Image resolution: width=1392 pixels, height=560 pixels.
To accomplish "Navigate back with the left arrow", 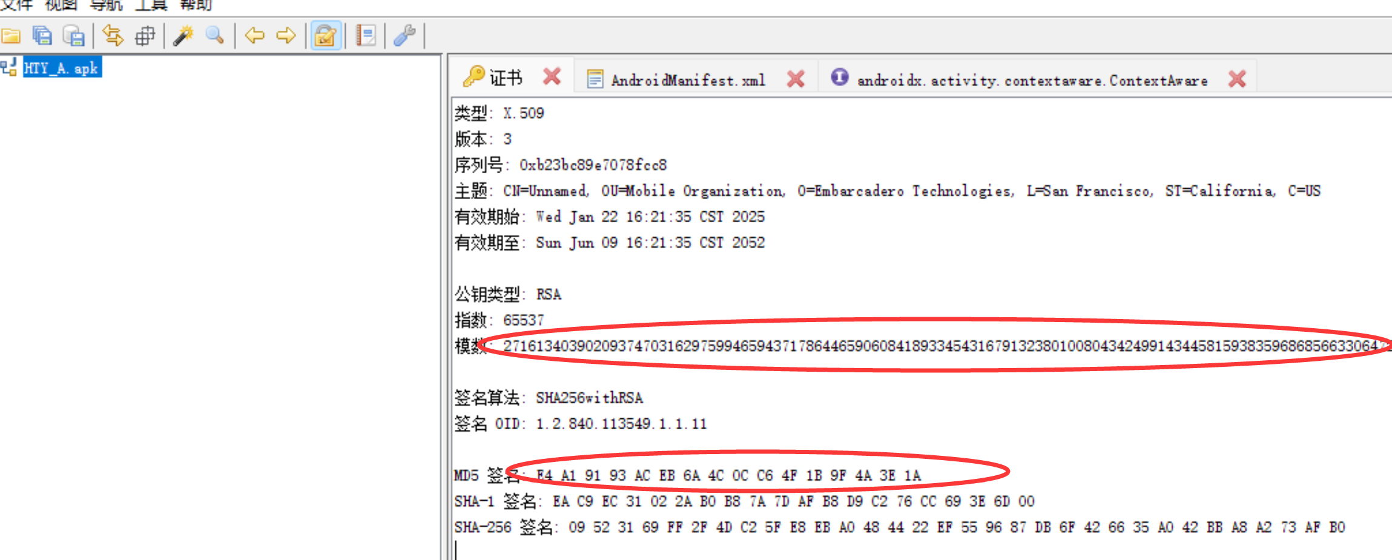I will point(254,35).
